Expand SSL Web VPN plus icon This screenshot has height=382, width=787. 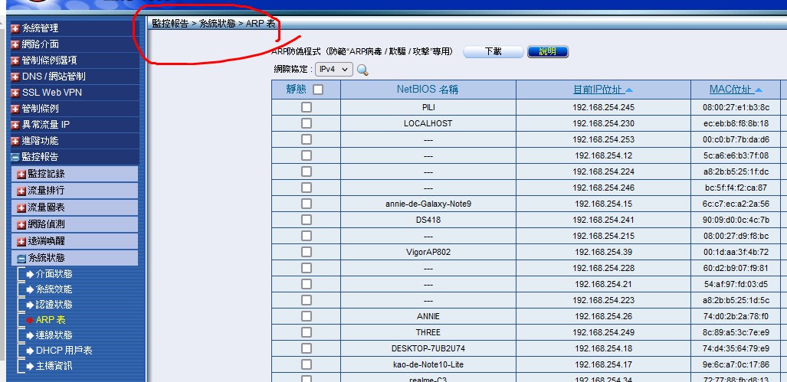click(15, 93)
